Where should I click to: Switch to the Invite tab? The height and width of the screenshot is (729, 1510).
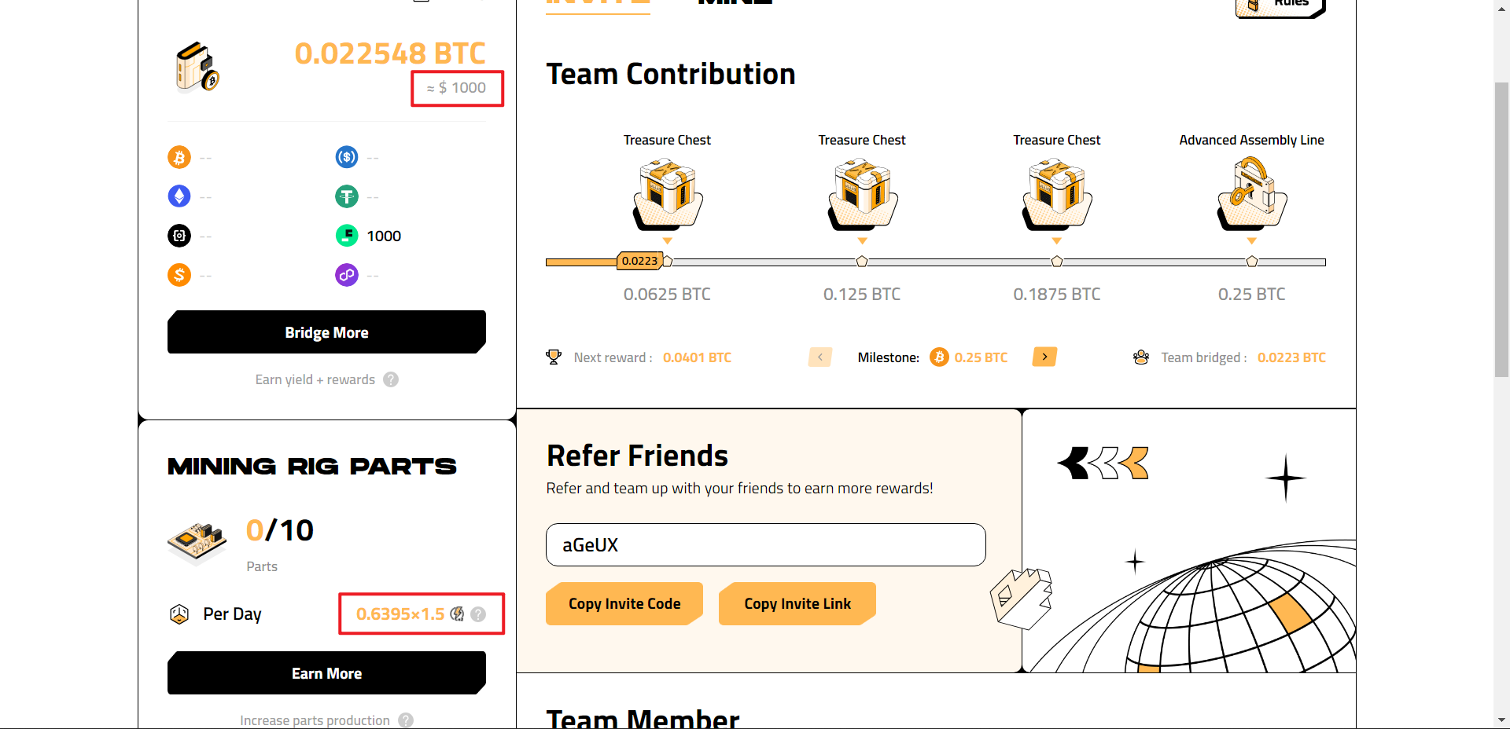point(598,4)
